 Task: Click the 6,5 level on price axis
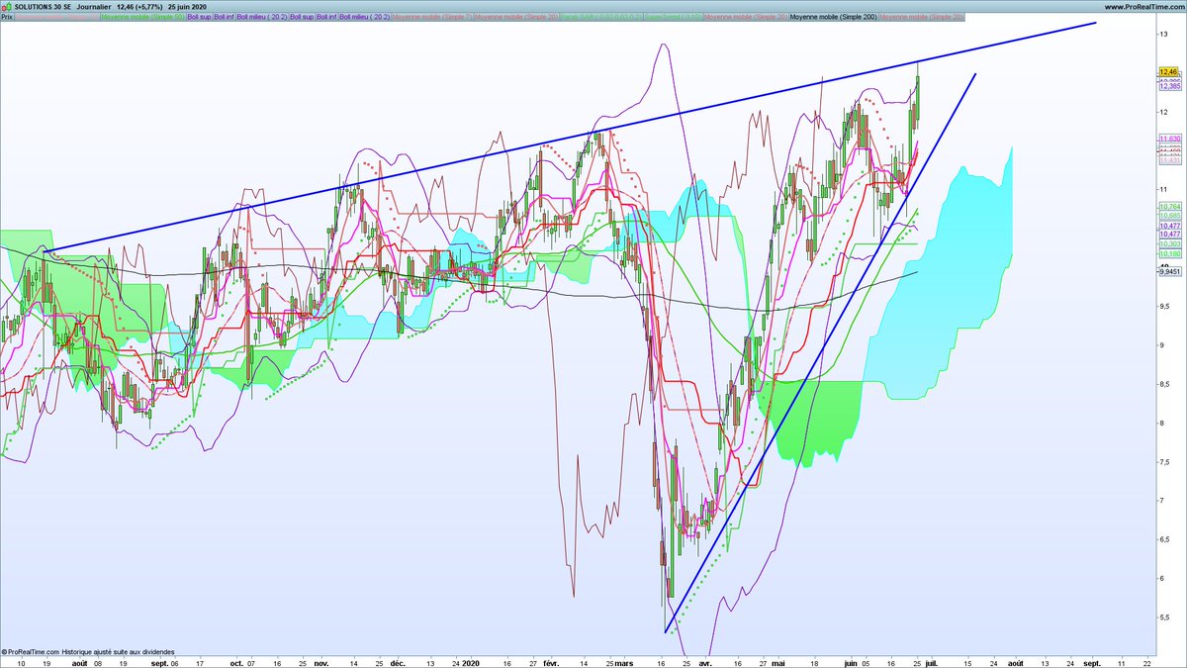tap(1165, 540)
